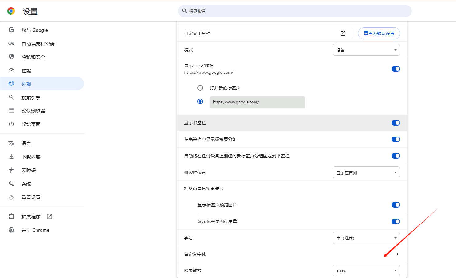
Task: Open the 模式 dropdown showing 设备
Action: coord(366,50)
